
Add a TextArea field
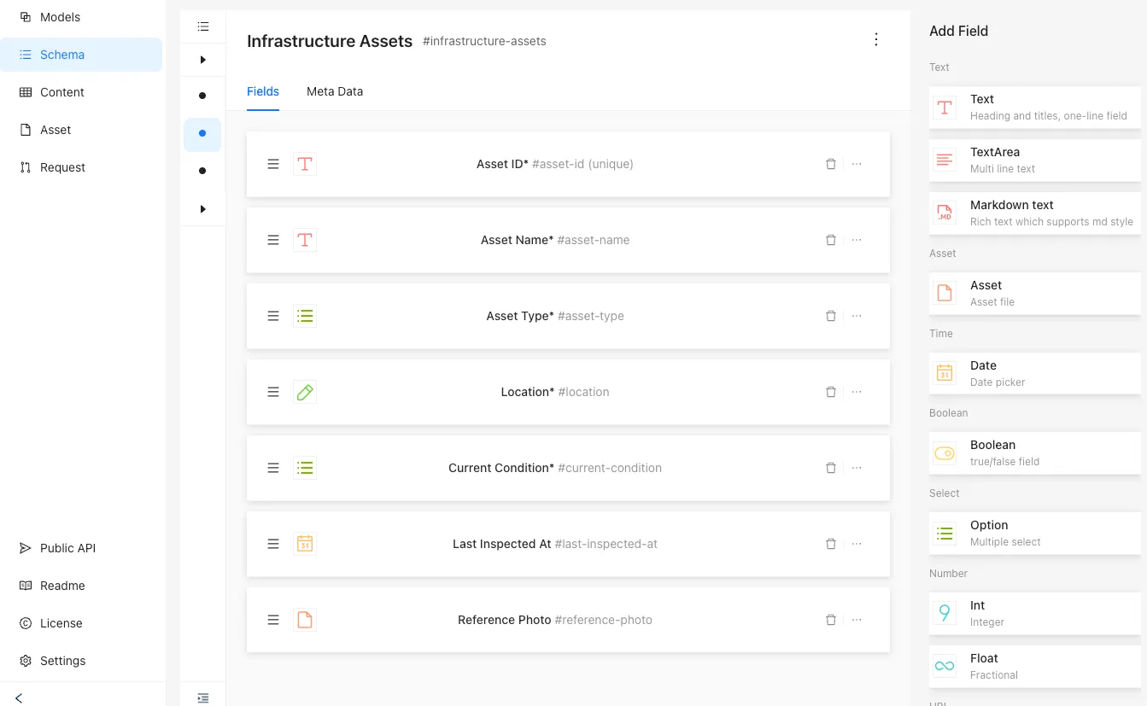pos(1035,160)
